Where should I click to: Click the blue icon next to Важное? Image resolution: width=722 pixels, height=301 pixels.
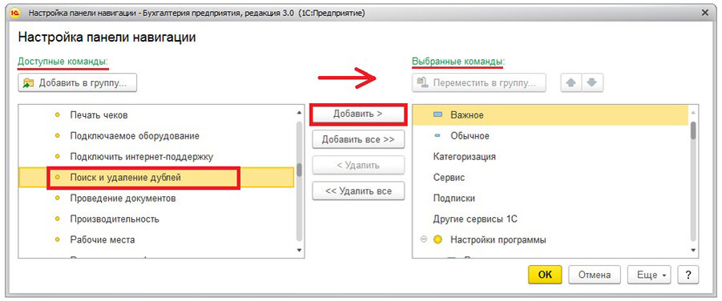click(438, 115)
